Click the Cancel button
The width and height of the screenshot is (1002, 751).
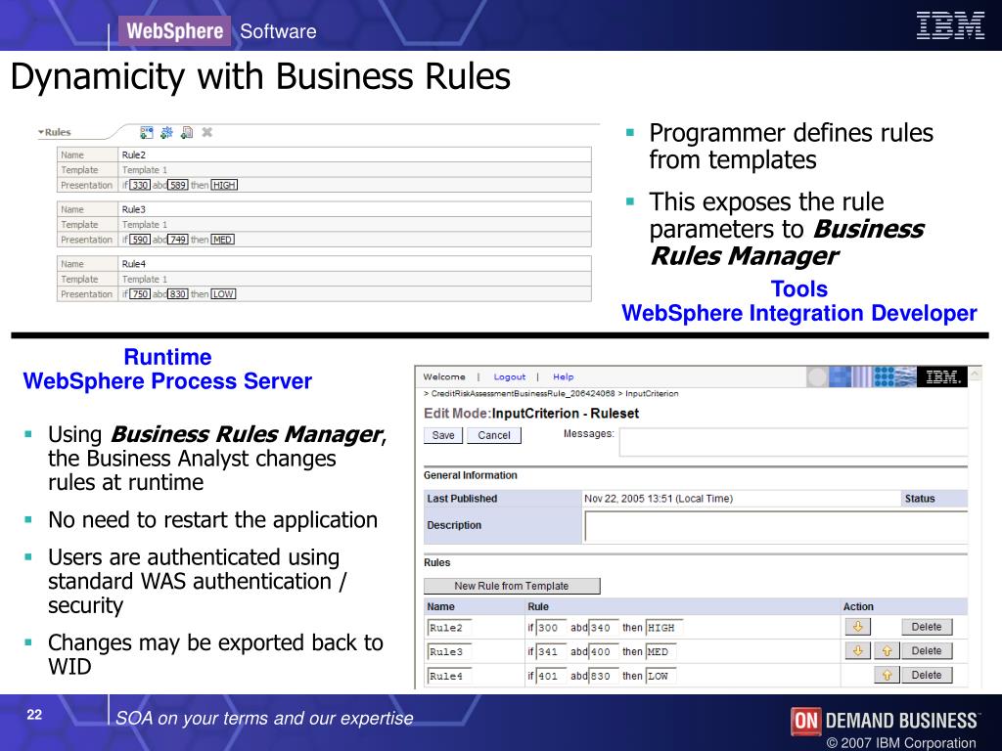coord(494,435)
